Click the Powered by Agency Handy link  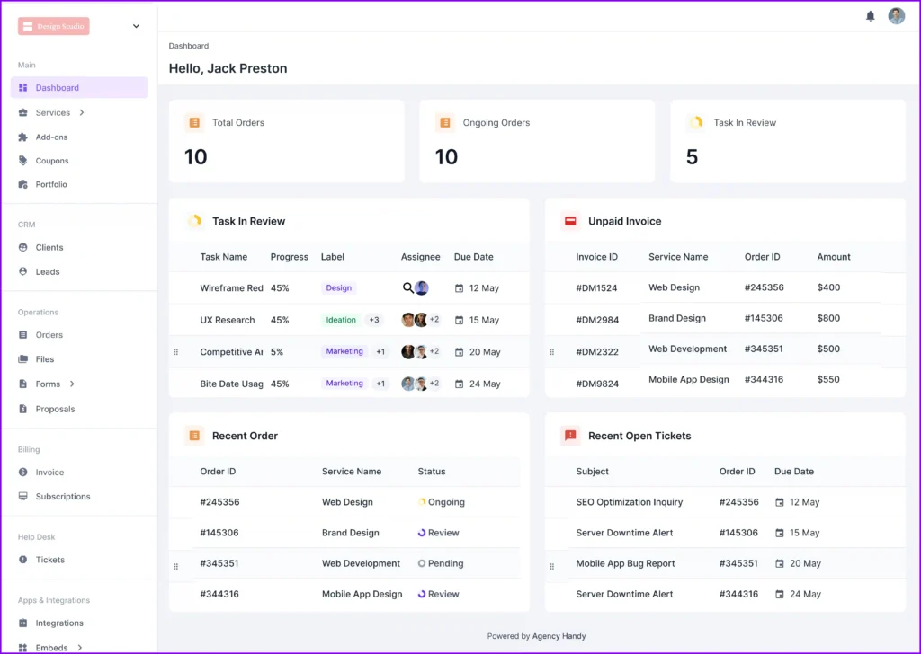tap(536, 635)
